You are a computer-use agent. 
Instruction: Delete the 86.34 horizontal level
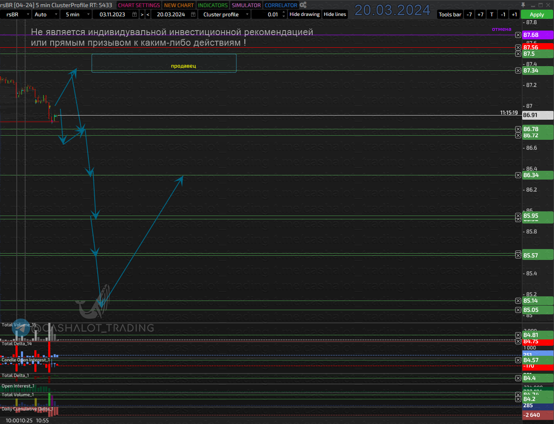tap(518, 175)
